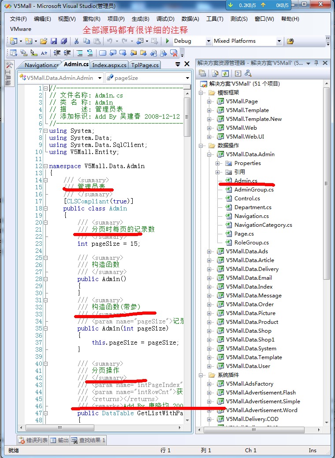The height and width of the screenshot is (458, 335).
Task: Open the active files list dropdown arrow
Action: tap(178, 64)
